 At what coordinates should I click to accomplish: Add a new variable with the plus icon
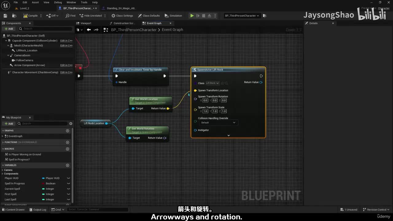(68, 165)
